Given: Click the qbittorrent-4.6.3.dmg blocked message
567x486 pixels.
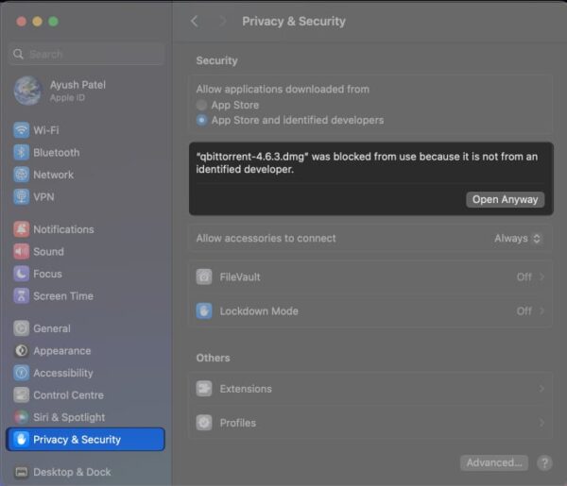Looking at the screenshot, I should pyautogui.click(x=367, y=163).
